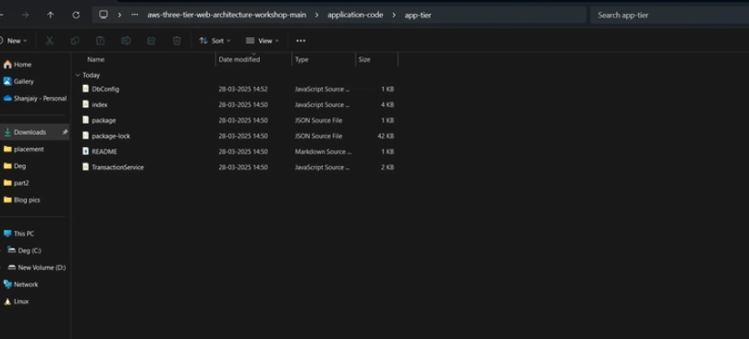This screenshot has width=749, height=339.
Task: Click the PC monitor icon in address bar
Action: click(x=104, y=15)
